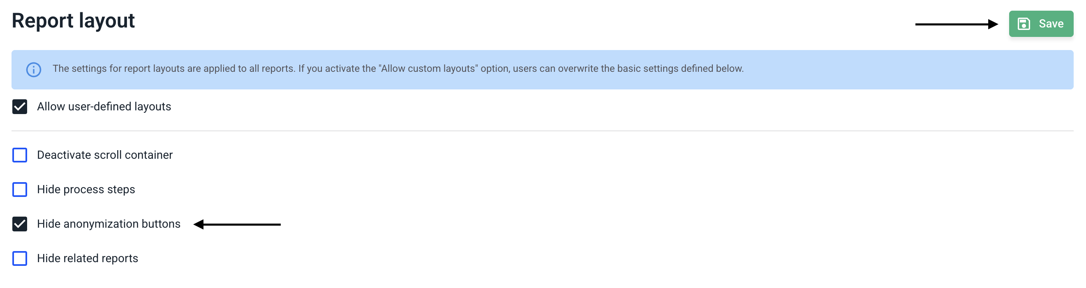Uncheck Allow user-defined layouts checkbox
The image size is (1086, 288).
pos(20,107)
